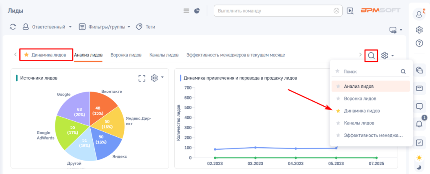The image size is (430, 174).
Task: Open the chats icon in sidebar
Action: point(420,70)
